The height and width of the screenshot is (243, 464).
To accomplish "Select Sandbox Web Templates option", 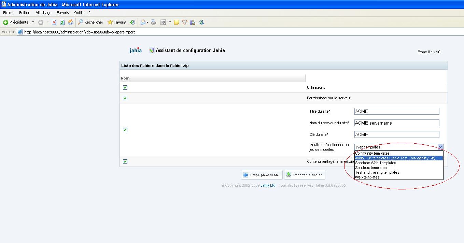I will coord(399,163).
